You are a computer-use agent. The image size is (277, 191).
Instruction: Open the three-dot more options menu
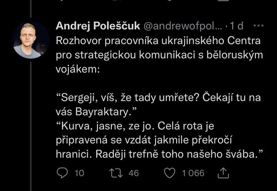pos(259,25)
